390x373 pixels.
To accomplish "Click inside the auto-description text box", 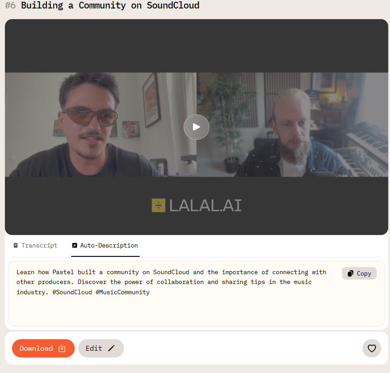I will 197,293.
